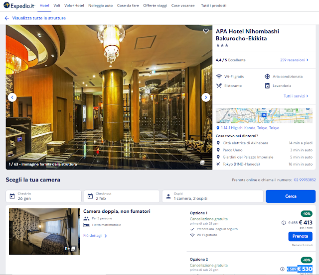The height and width of the screenshot is (275, 319).
Task: Click the price info icon for Opzione 2
Action: pyautogui.click(x=282, y=269)
